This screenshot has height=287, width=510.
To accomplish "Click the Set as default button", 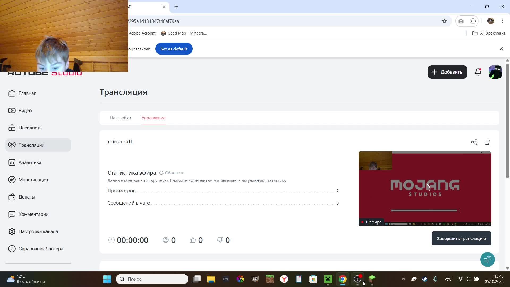I will coord(174,49).
